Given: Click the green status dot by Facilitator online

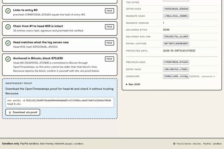Looking at the screenshot, I should [x=174, y=144].
